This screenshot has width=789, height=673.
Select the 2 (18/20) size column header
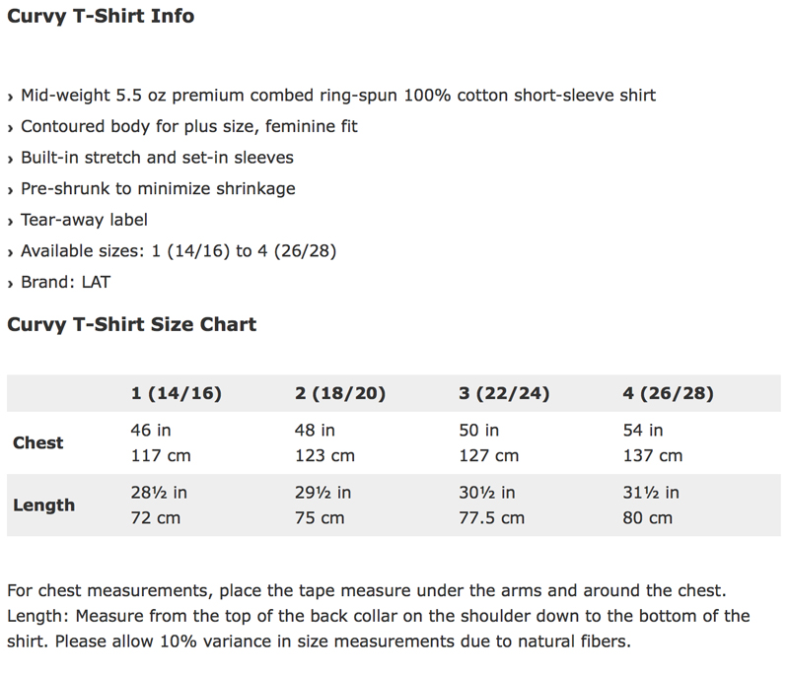[340, 394]
